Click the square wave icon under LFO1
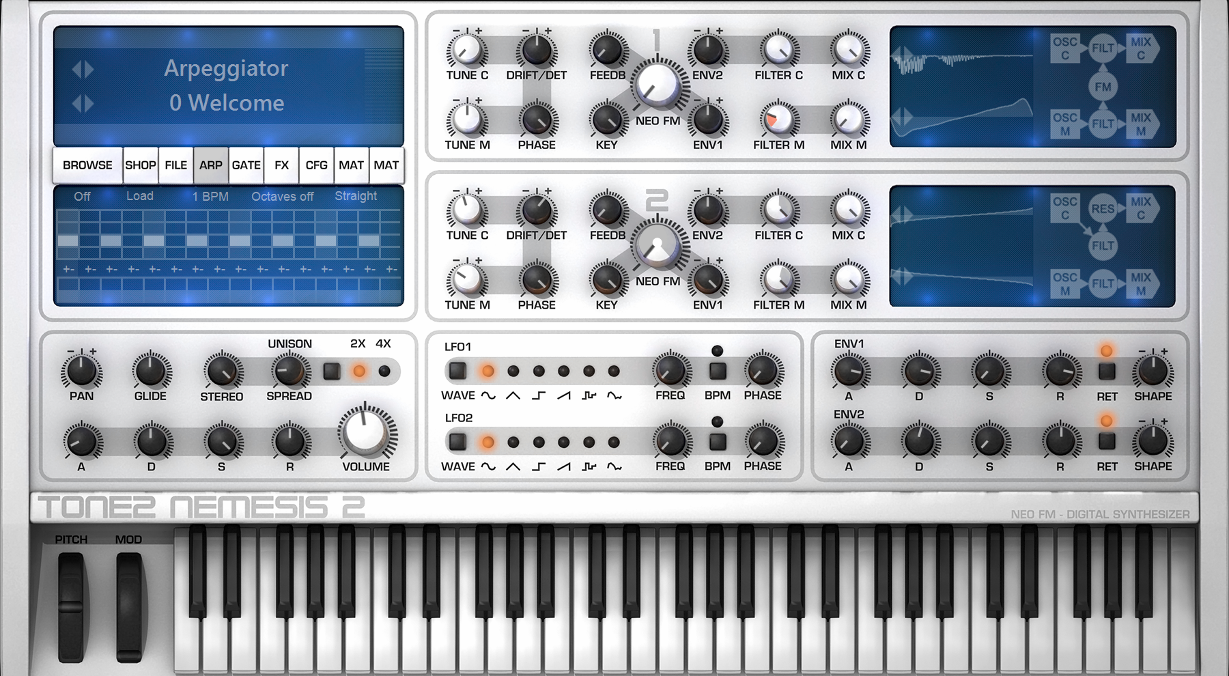This screenshot has width=1229, height=676. coord(538,395)
